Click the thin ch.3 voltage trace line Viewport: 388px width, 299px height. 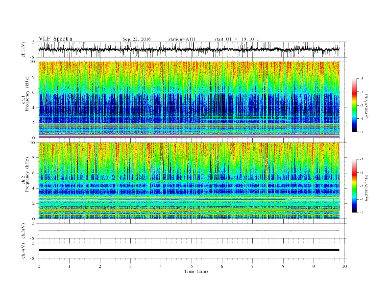(x=189, y=231)
